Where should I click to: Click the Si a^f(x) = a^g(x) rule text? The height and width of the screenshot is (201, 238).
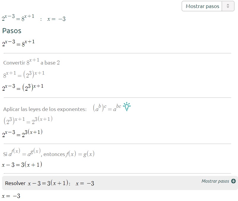coord(49,153)
